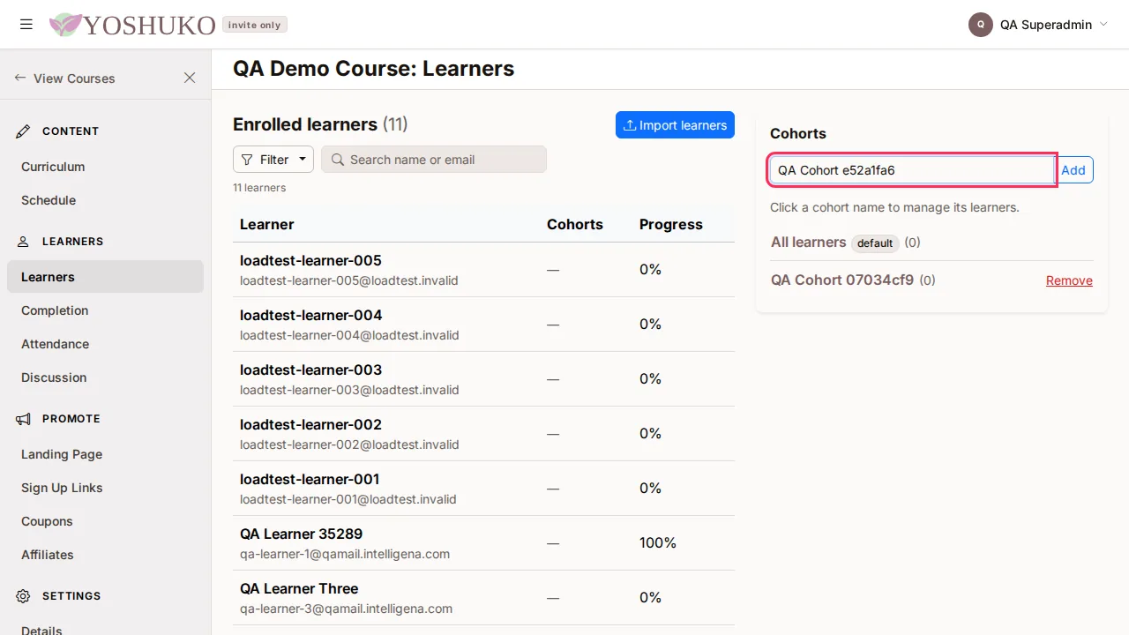Open Landing Page settings
The width and height of the screenshot is (1129, 635).
point(62,454)
